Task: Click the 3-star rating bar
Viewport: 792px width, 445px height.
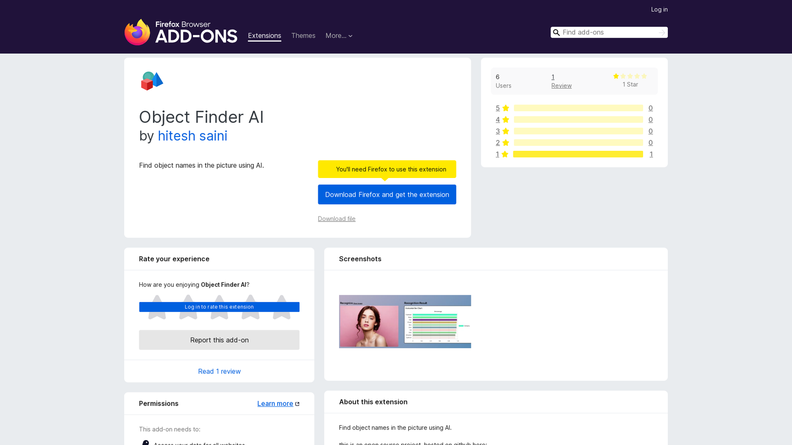Action: click(578, 131)
